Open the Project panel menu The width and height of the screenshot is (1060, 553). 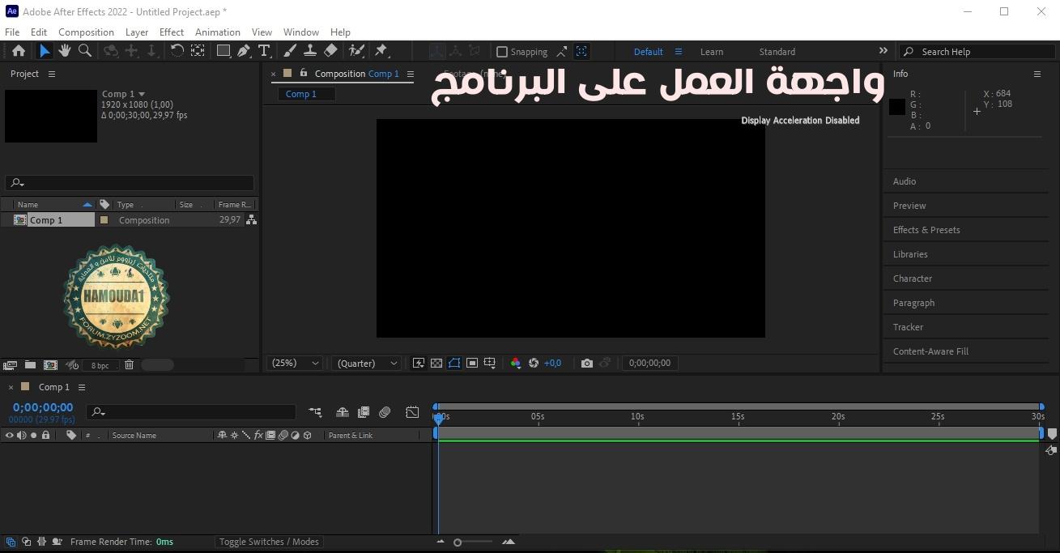click(x=52, y=74)
